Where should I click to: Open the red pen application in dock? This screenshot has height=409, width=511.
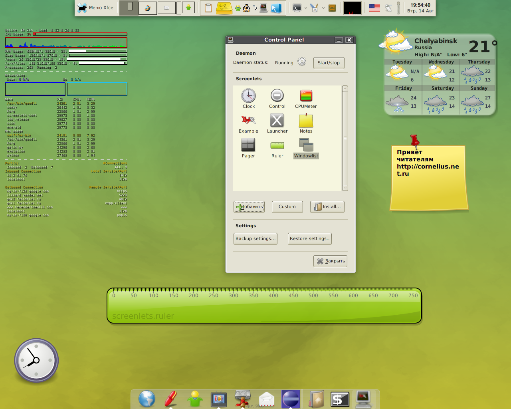[171, 399]
